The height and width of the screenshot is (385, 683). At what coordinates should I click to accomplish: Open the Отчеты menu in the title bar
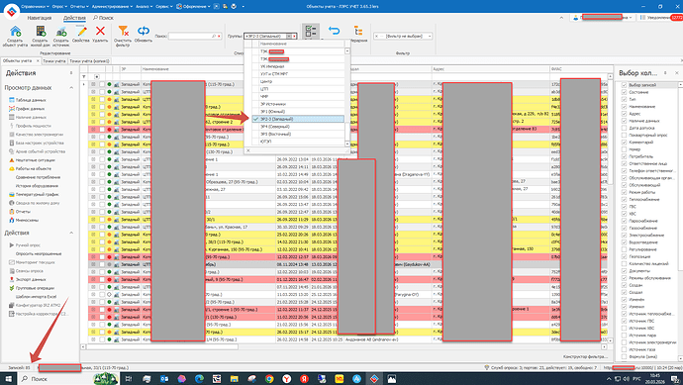(79, 6)
